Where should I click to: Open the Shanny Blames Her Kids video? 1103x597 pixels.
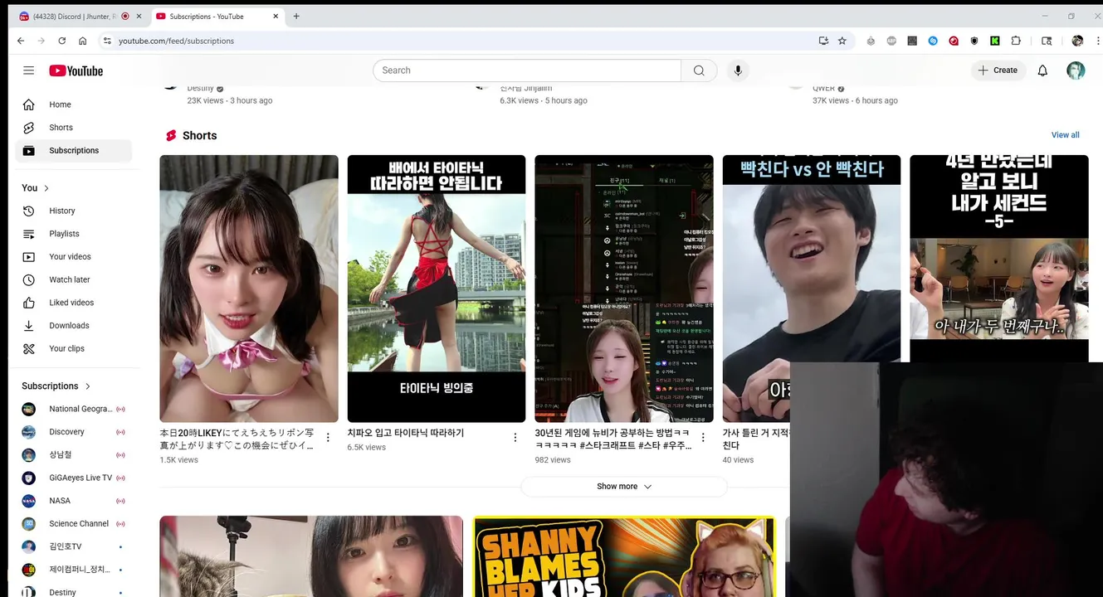[624, 556]
